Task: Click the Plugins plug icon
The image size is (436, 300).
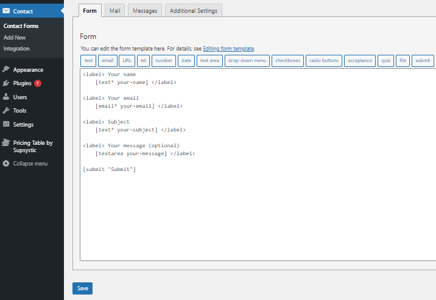Action: 6,83
